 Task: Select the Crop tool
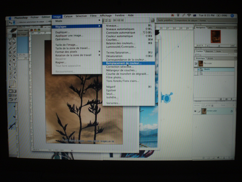coord(10,44)
